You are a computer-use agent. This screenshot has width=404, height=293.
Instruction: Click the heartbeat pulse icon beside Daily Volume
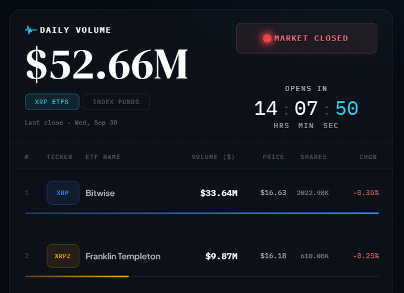pyautogui.click(x=31, y=30)
